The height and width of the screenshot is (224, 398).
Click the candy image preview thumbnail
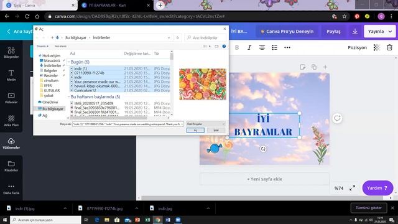pyautogui.click(x=203, y=84)
